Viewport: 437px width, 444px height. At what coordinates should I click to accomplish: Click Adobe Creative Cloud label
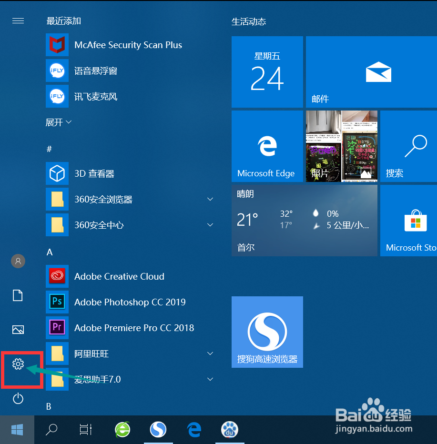119,276
